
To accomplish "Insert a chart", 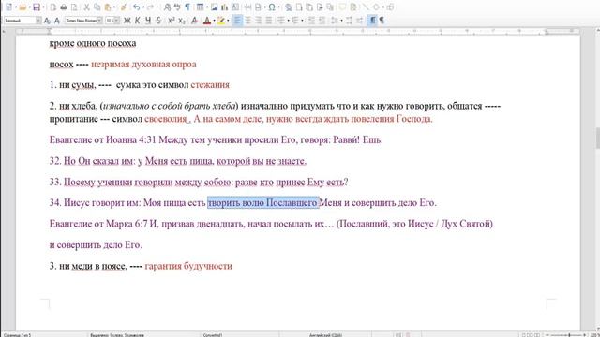I will [x=225, y=7].
